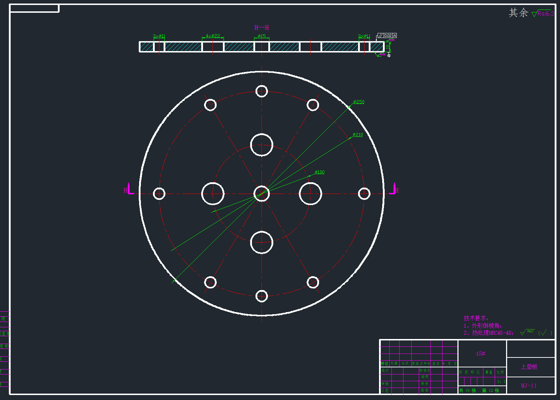This screenshot has height=400, width=560.
Task: Select the H--H section view label
Action: (262, 28)
